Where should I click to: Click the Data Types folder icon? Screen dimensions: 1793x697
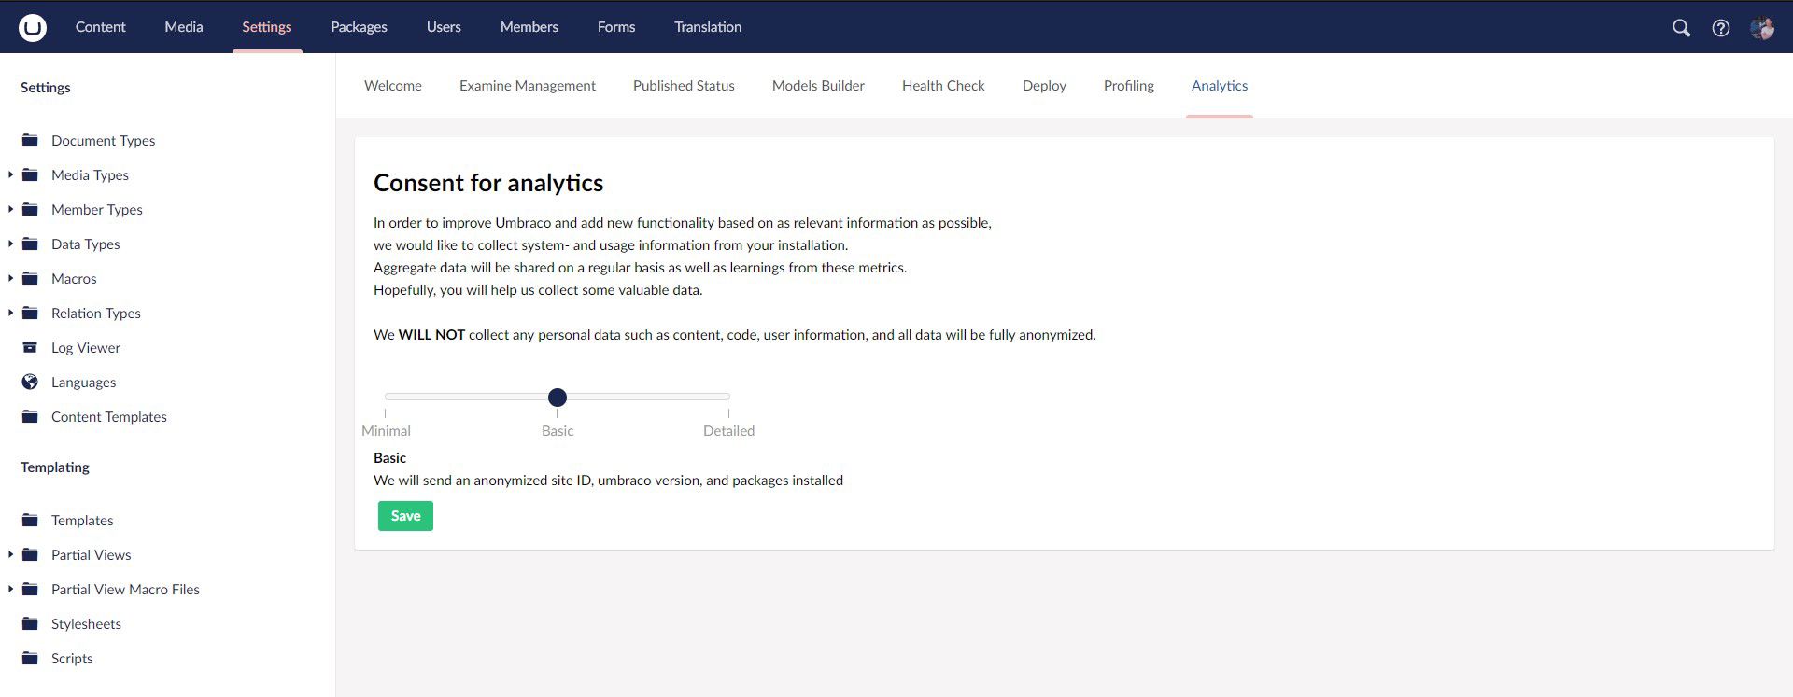(30, 244)
